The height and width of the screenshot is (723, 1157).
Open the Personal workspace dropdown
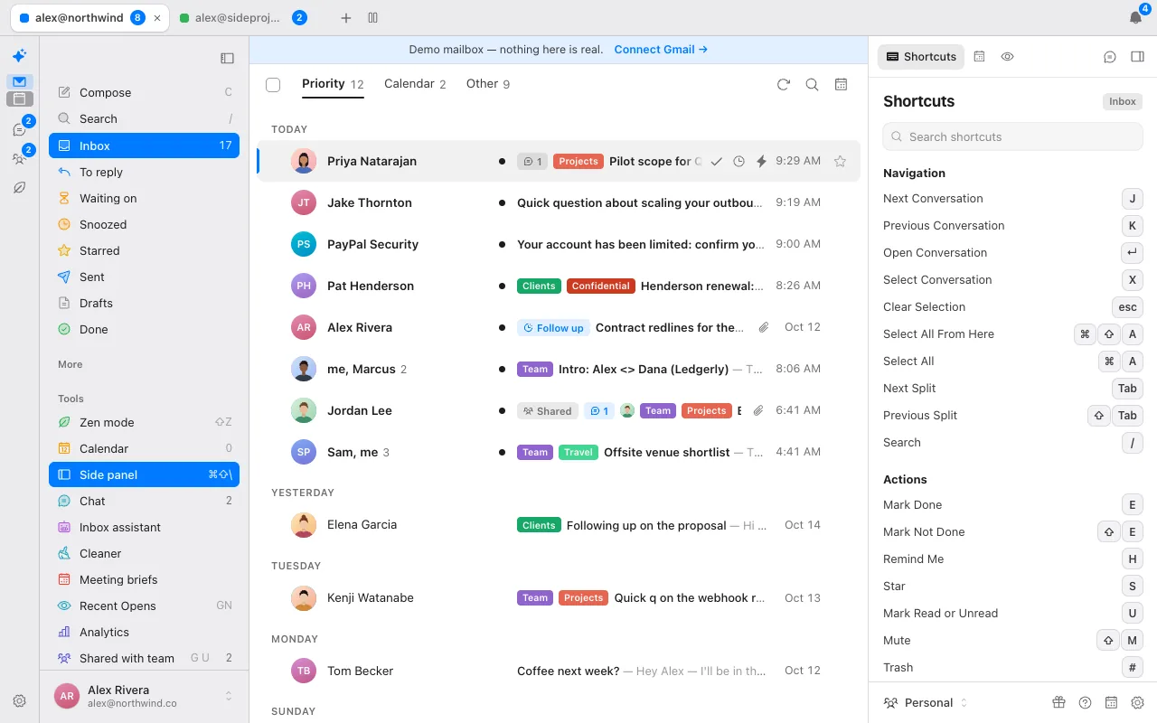click(926, 702)
